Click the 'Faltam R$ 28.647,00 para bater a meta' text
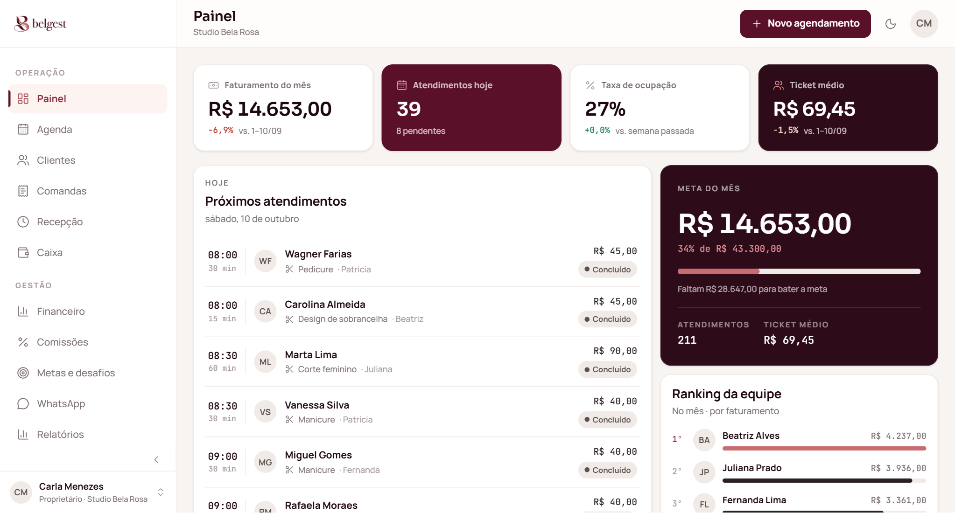Screen dimensions: 955x513 [752, 289]
